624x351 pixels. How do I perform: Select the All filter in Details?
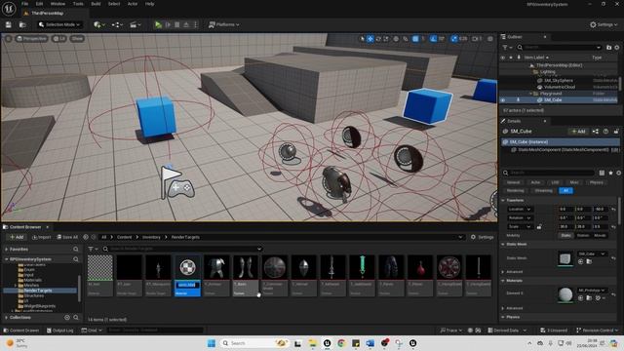point(565,191)
